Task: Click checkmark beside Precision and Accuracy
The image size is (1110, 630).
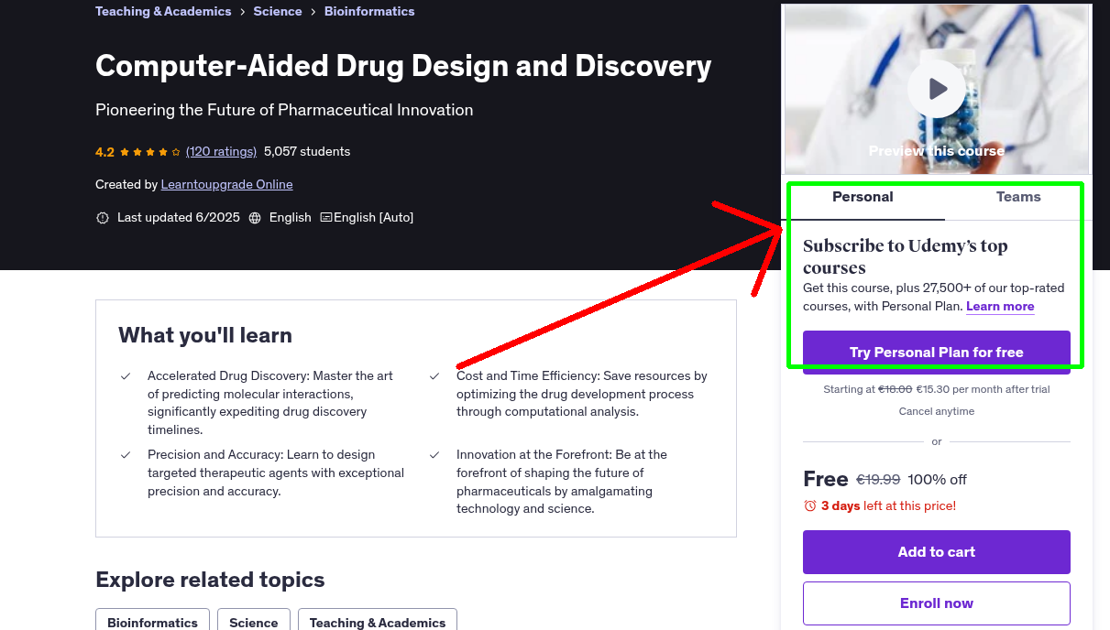Action: click(126, 455)
